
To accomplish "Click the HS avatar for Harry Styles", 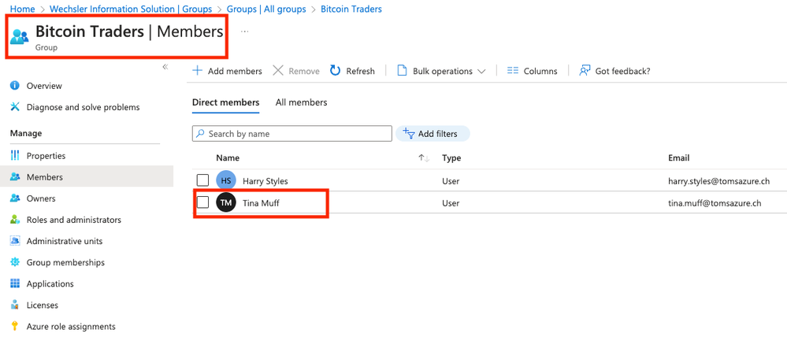I will (226, 180).
